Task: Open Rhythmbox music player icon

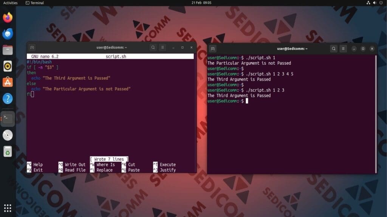Action: [8, 66]
